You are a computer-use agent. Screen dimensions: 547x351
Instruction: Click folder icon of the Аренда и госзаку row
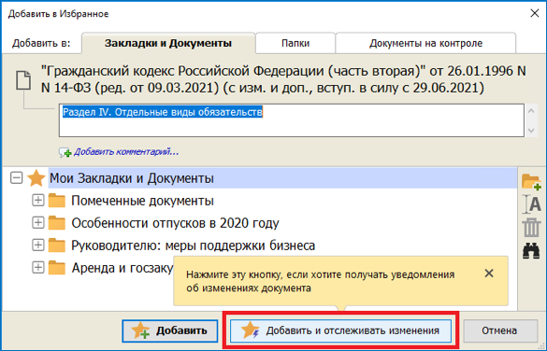(x=57, y=268)
